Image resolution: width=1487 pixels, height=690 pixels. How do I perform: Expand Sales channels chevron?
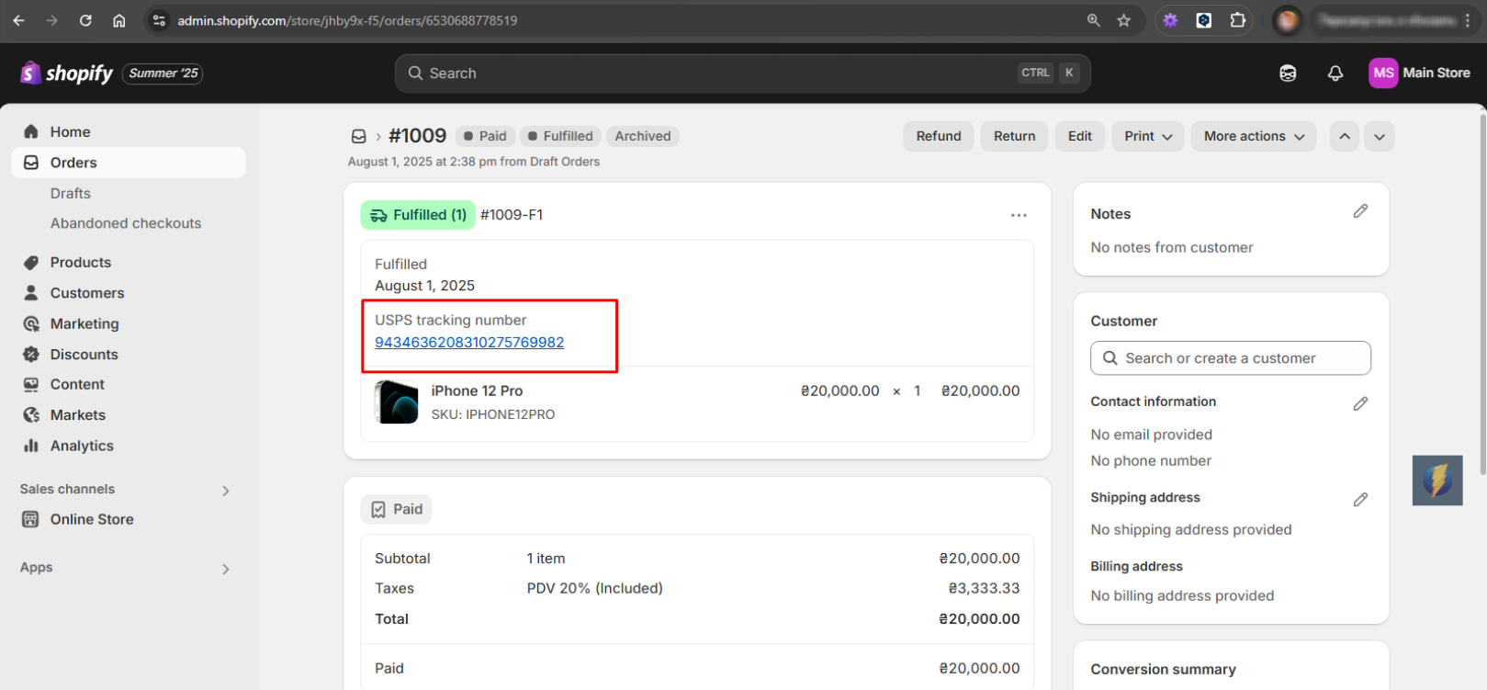coord(226,491)
